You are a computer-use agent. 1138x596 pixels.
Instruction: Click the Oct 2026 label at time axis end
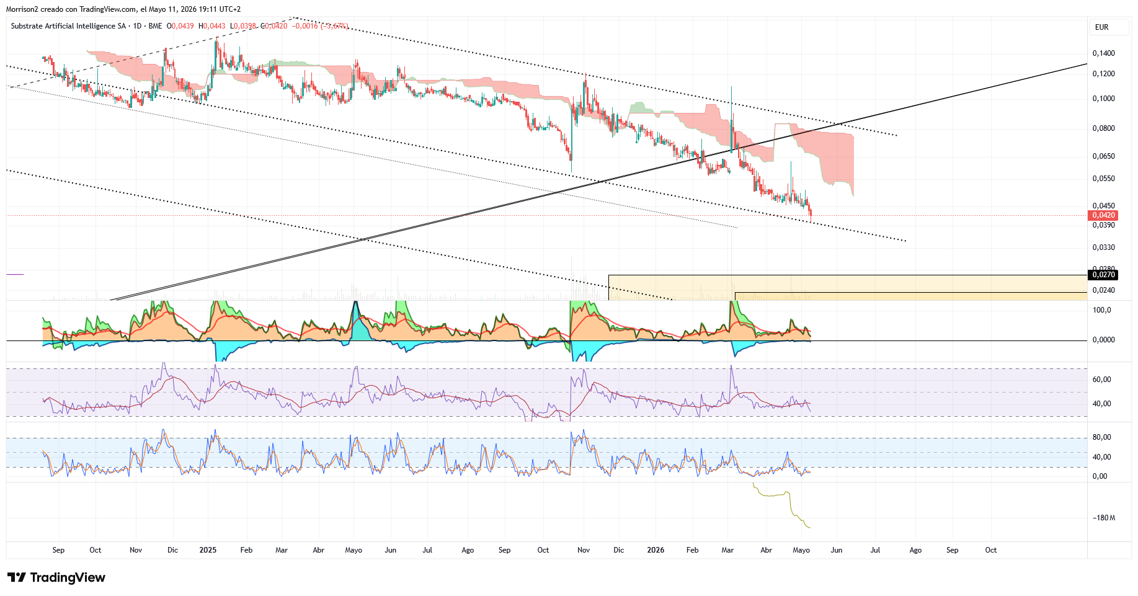pyautogui.click(x=991, y=550)
